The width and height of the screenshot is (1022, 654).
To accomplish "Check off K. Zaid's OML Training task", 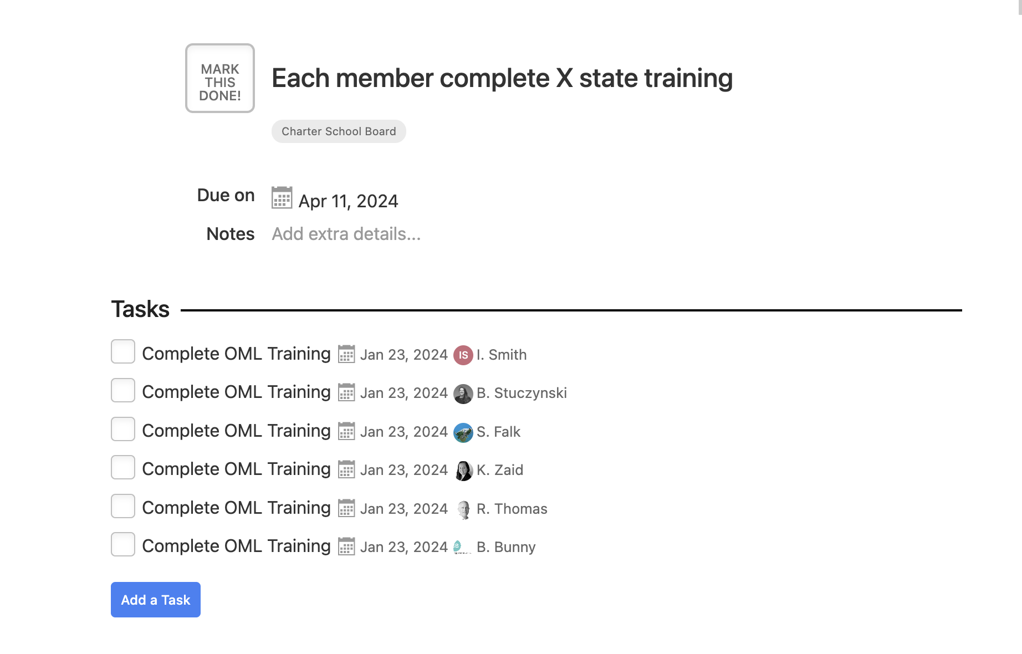I will pos(123,467).
